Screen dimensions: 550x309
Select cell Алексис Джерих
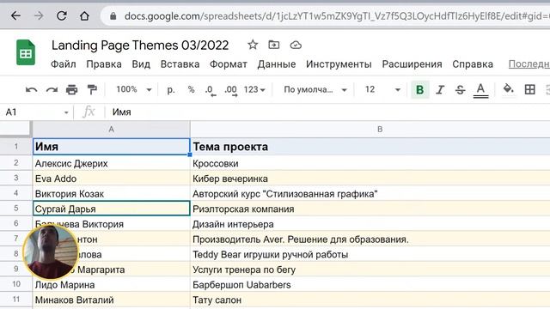click(111, 163)
